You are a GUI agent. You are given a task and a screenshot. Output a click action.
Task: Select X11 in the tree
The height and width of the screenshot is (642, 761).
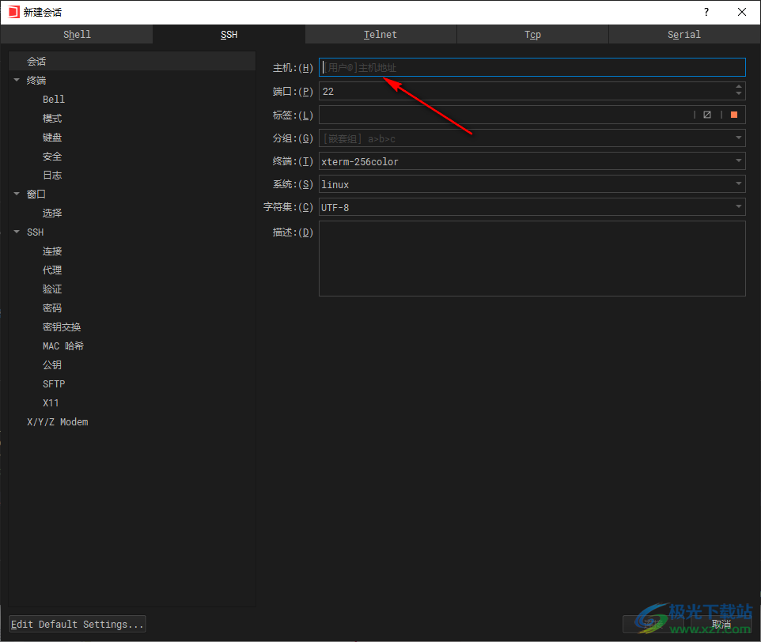pyautogui.click(x=51, y=403)
